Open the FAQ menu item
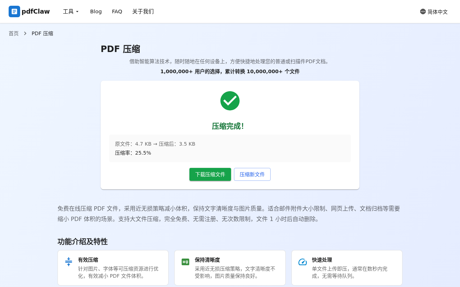Viewport: 460px width, 287px height. (117, 11)
